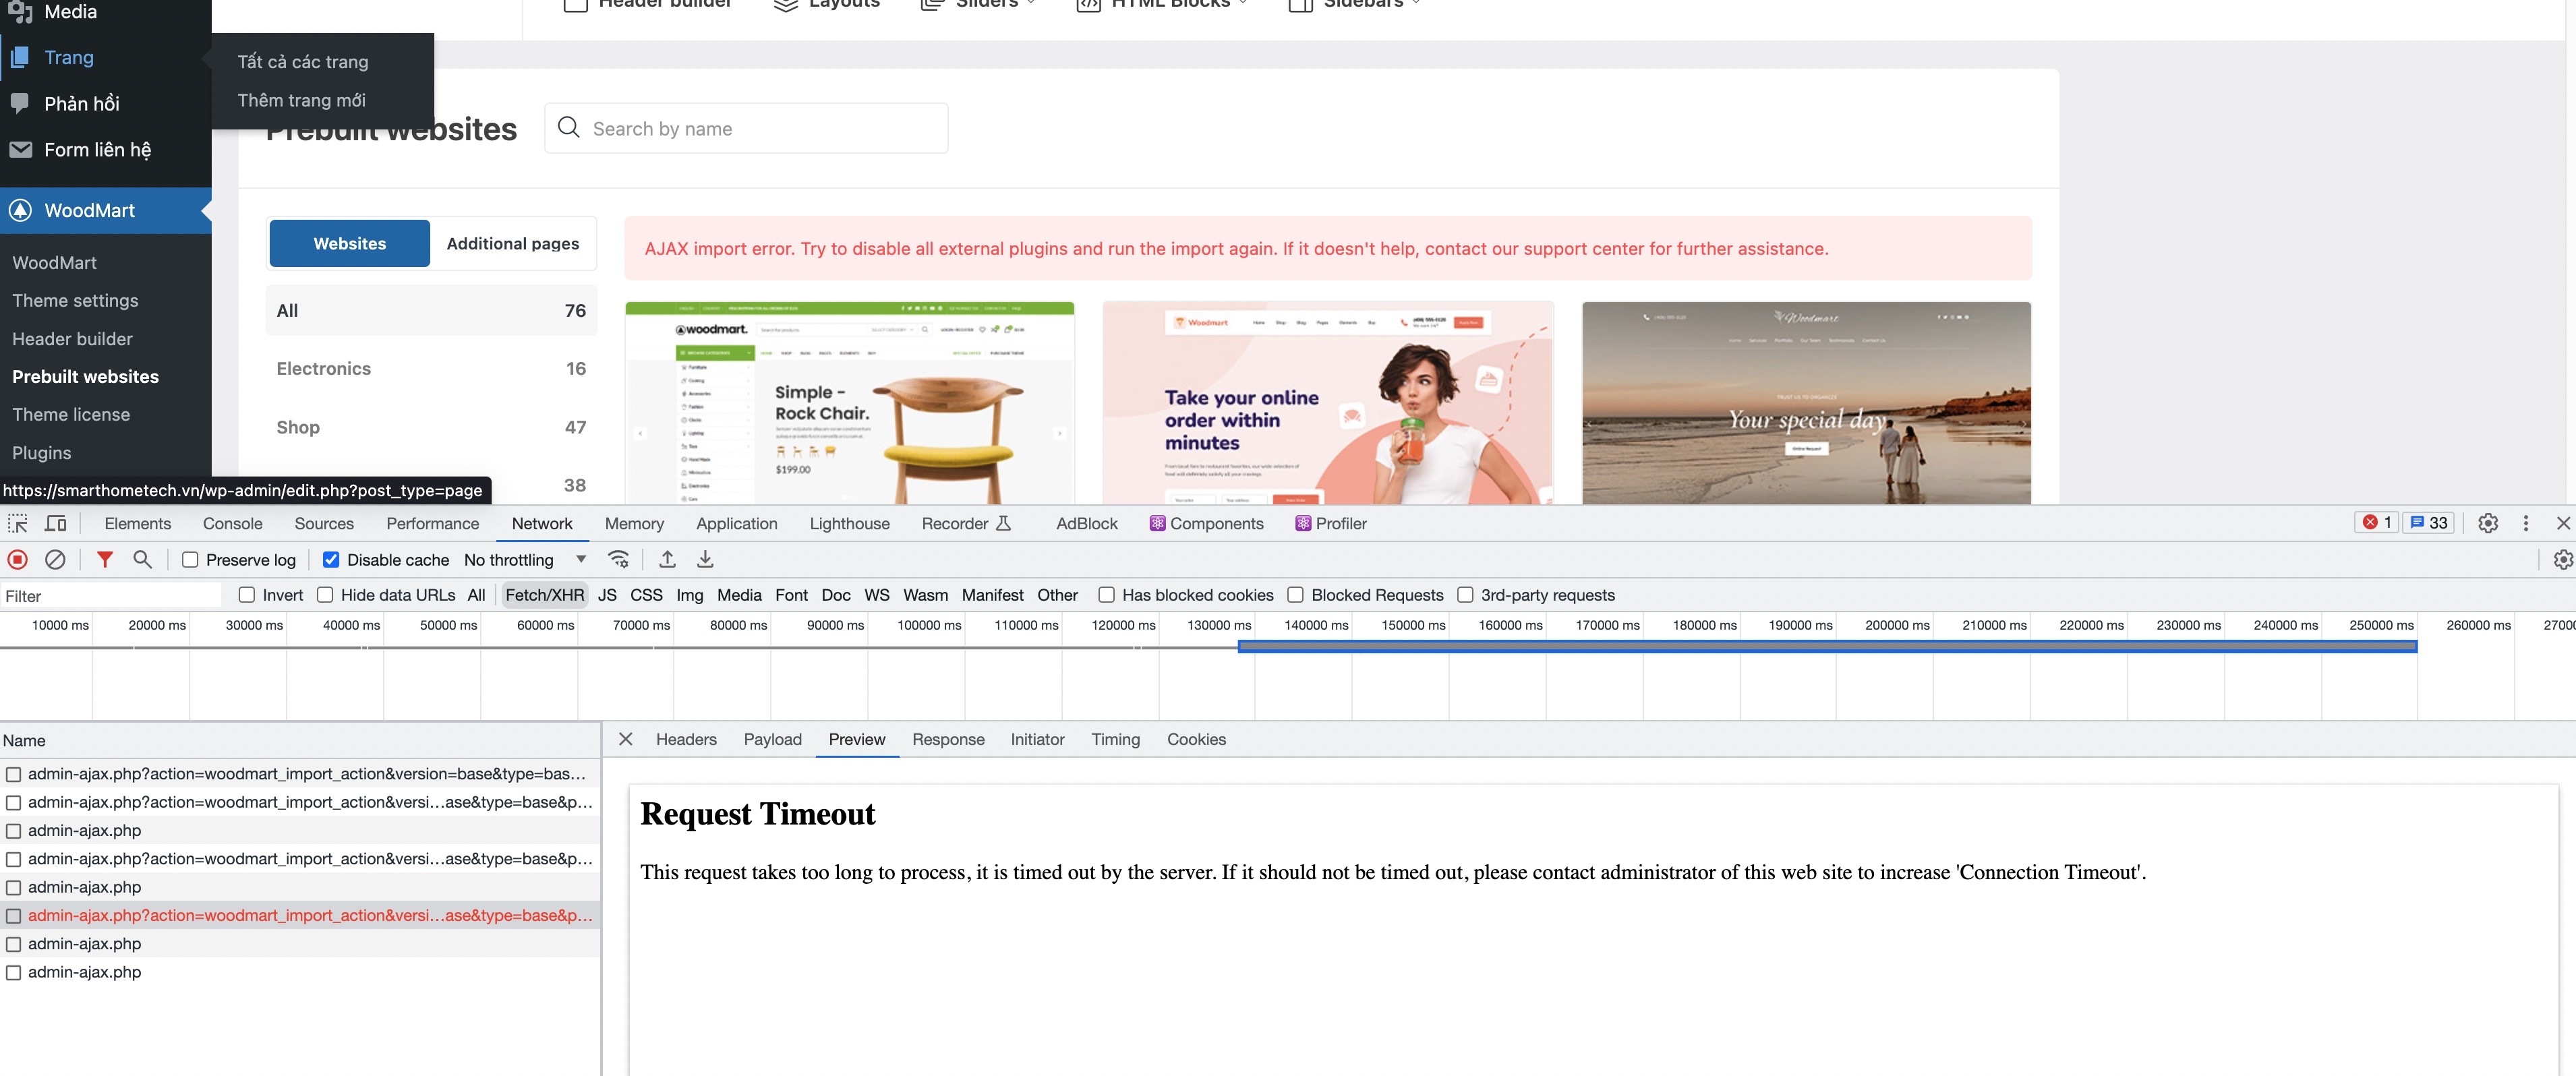
Task: Open the Response tab of request
Action: point(947,739)
